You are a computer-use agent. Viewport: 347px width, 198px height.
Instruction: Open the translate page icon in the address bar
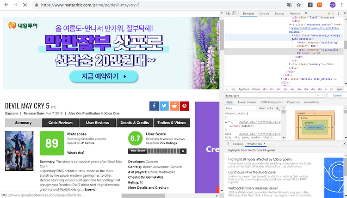pyautogui.click(x=289, y=5)
